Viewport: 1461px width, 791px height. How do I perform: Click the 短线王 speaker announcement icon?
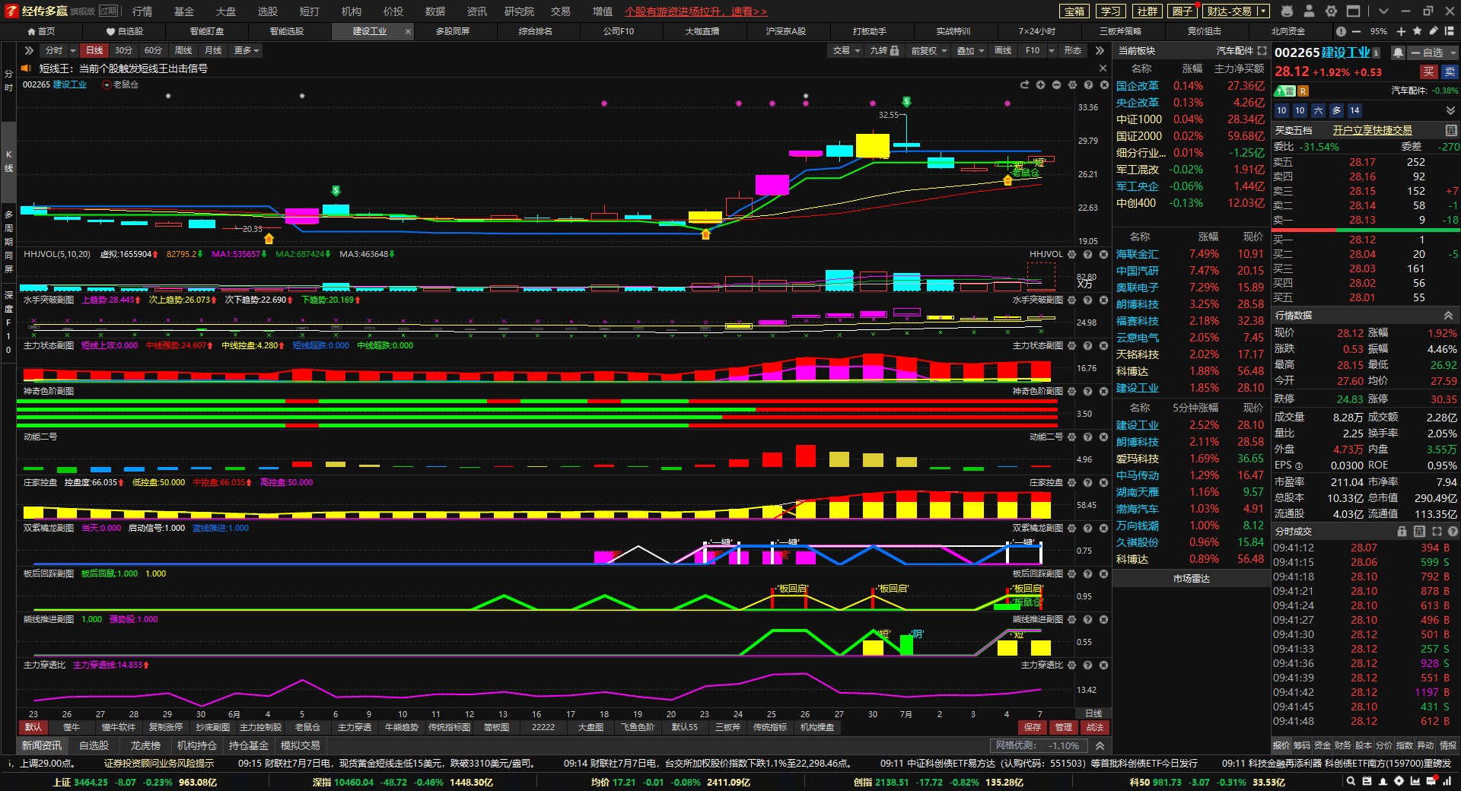click(25, 68)
